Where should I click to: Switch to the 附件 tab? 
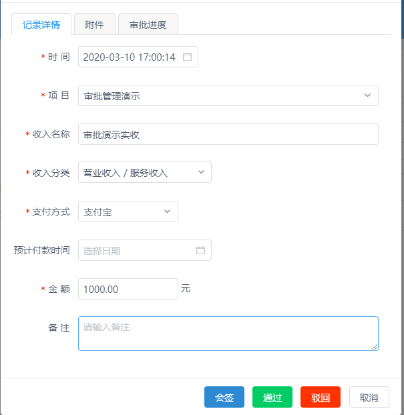click(x=95, y=24)
